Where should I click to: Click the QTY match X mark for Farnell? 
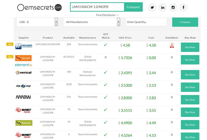coord(106,57)
